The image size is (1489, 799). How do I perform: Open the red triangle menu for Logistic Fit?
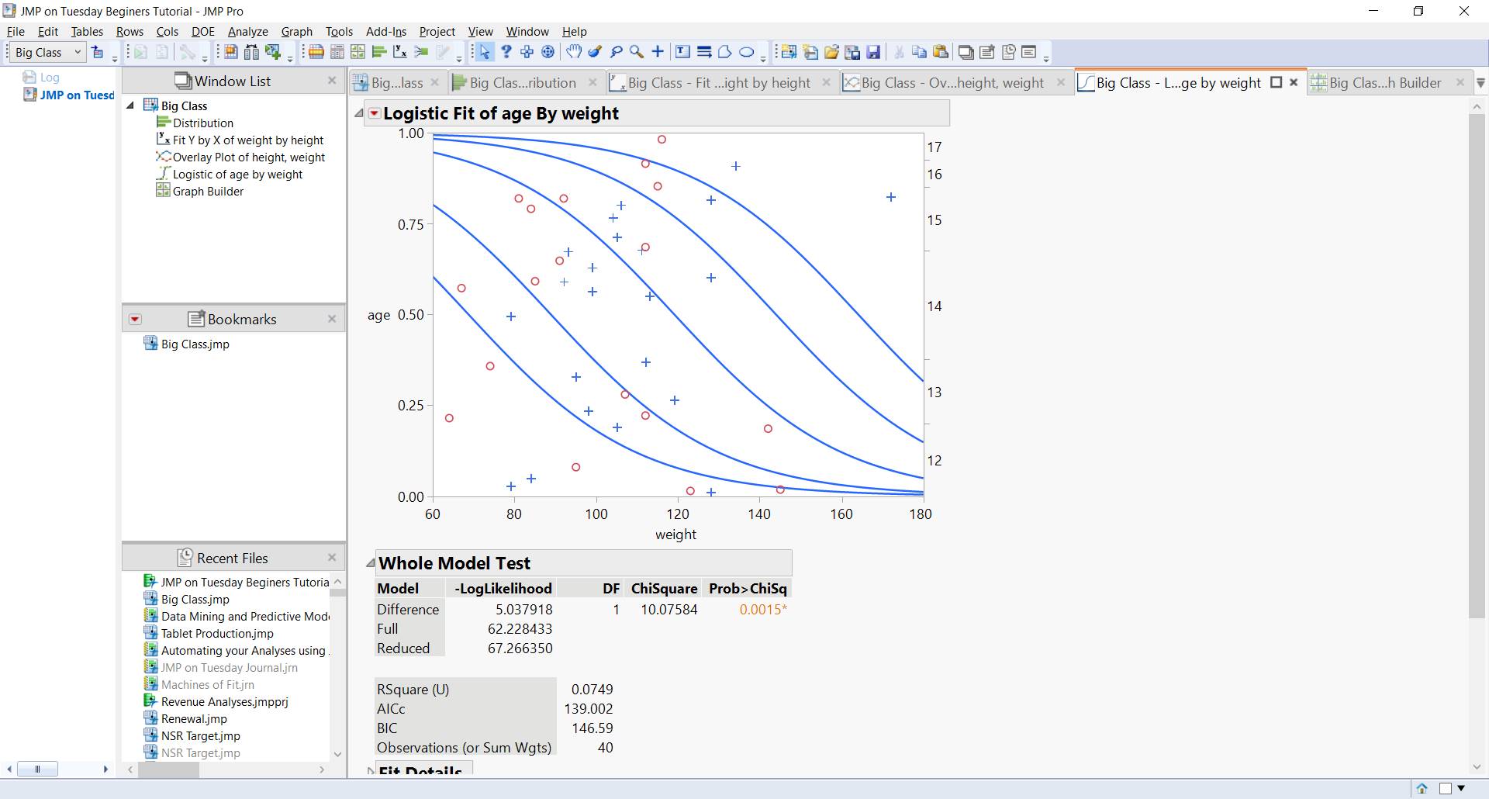coord(374,112)
